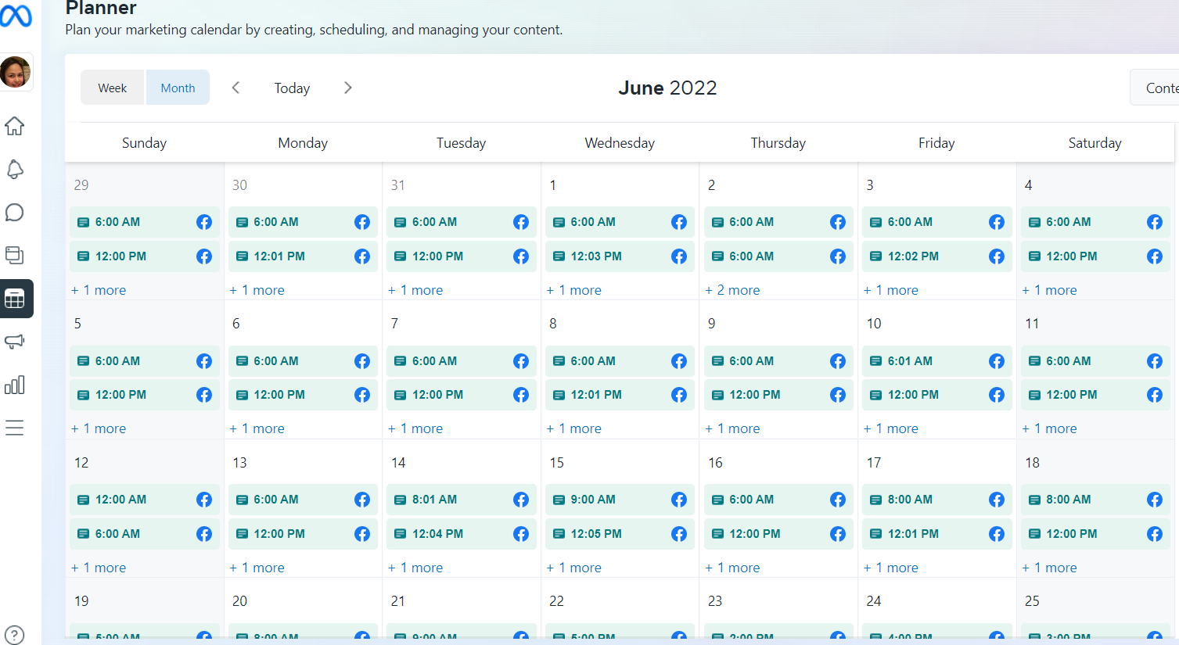Open 12:00 AM post on June 12

pyautogui.click(x=145, y=500)
